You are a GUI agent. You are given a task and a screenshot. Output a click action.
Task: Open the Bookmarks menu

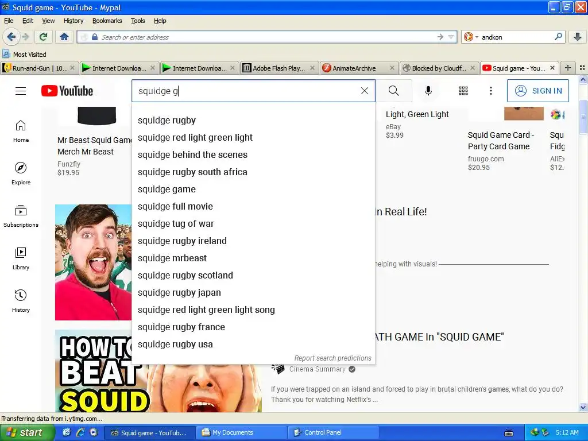(x=107, y=21)
